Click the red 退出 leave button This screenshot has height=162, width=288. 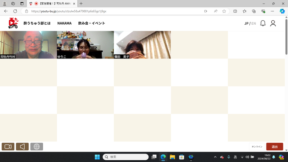(x=274, y=147)
